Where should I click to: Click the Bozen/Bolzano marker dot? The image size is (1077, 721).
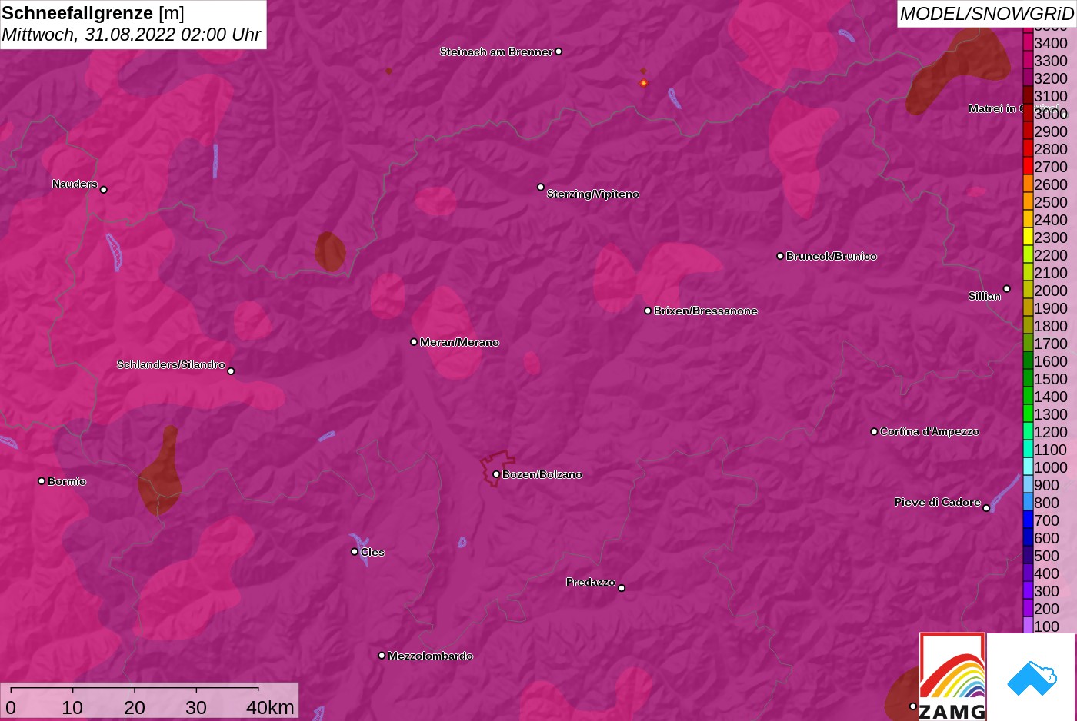click(x=496, y=474)
